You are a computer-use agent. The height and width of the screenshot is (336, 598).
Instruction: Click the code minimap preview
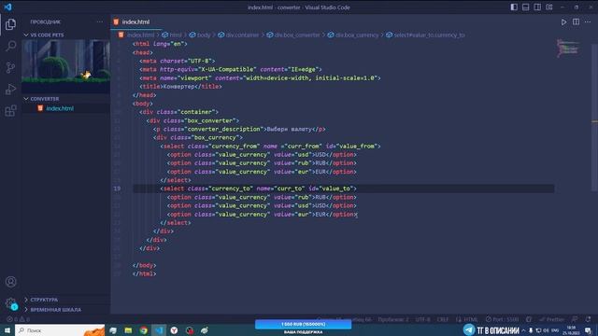pos(567,48)
